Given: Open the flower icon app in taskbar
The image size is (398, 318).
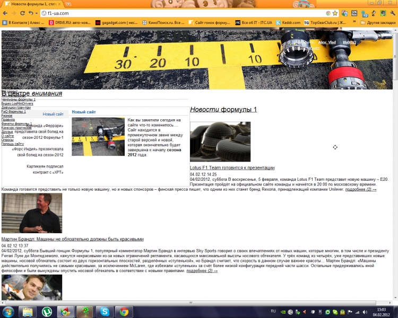Looking at the screenshot, I should (85, 312).
